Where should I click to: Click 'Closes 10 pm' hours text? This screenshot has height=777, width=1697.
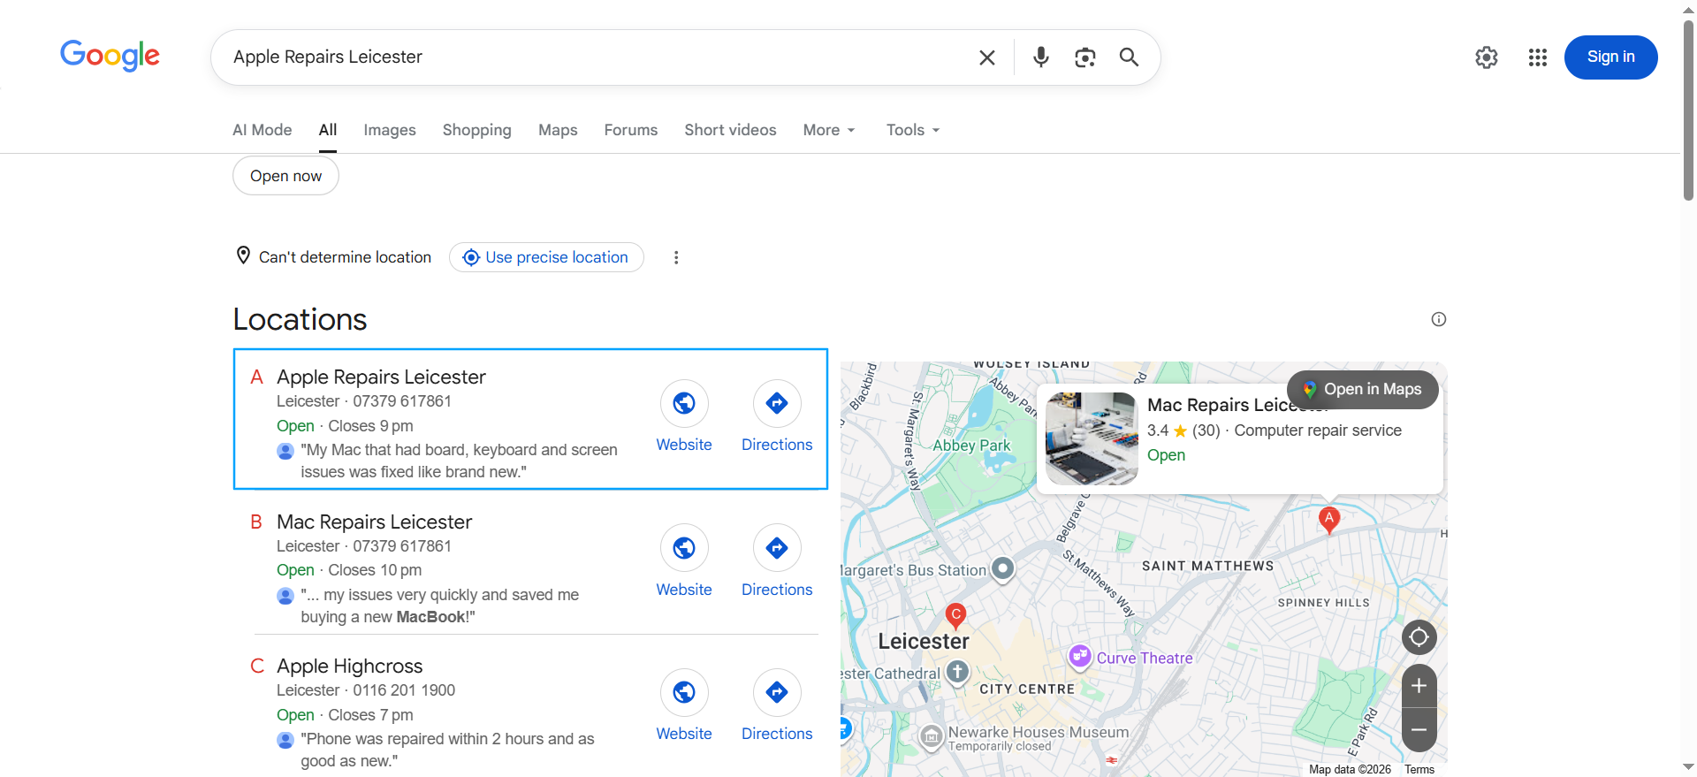coord(375,570)
